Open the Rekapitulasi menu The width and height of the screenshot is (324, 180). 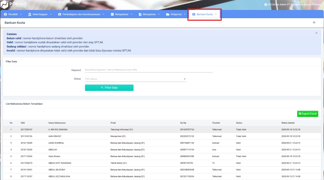click(x=122, y=14)
